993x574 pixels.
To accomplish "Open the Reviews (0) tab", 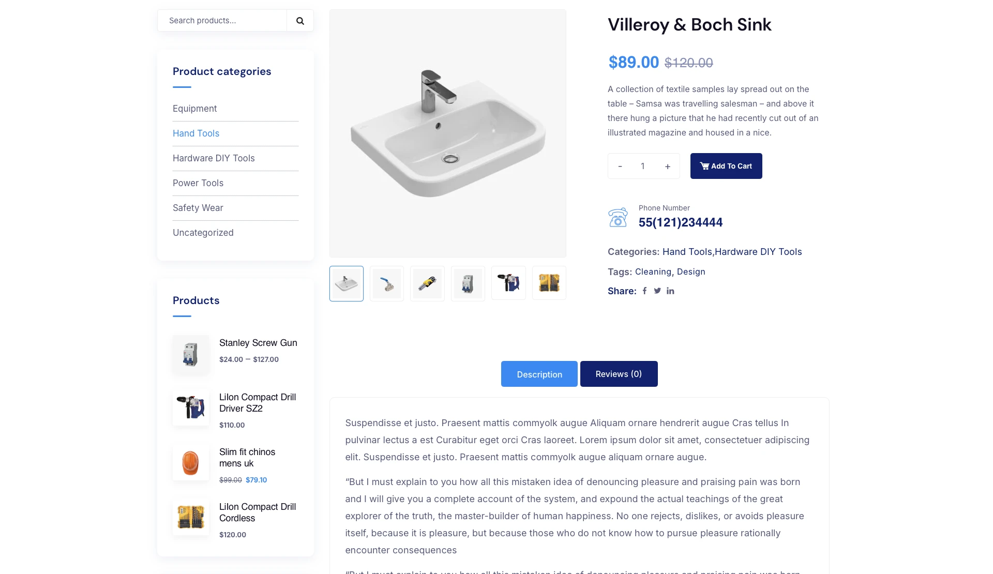I will 619,374.
